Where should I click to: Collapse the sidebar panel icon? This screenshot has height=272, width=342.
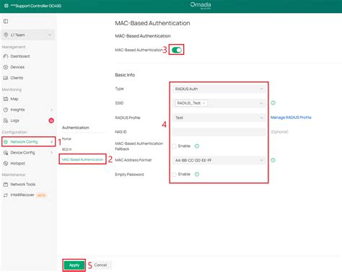point(6,21)
